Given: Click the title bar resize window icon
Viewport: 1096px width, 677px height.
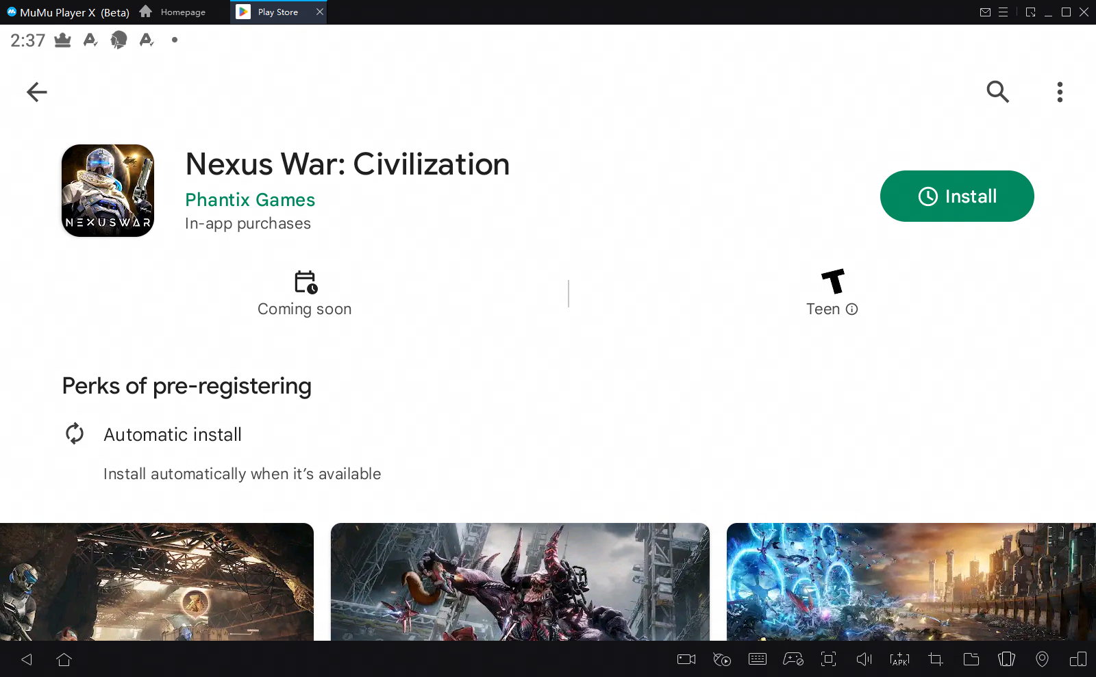Looking at the screenshot, I should click(x=1030, y=12).
